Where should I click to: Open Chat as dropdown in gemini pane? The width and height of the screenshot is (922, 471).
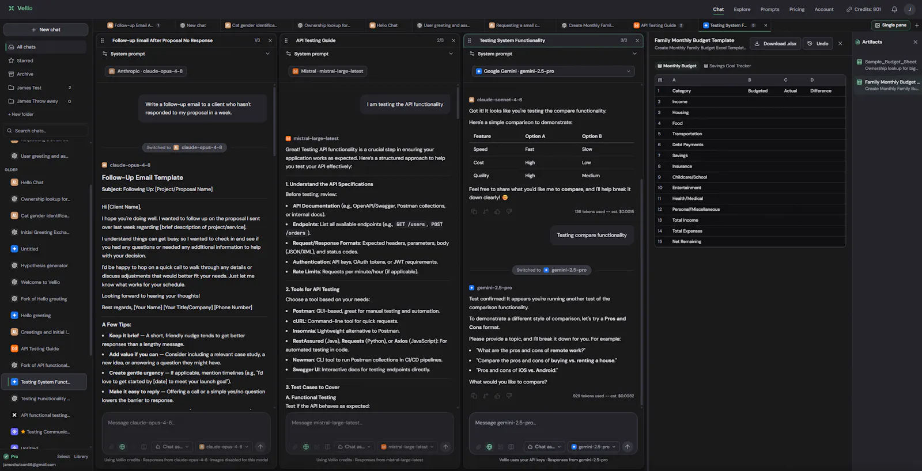[x=545, y=447]
